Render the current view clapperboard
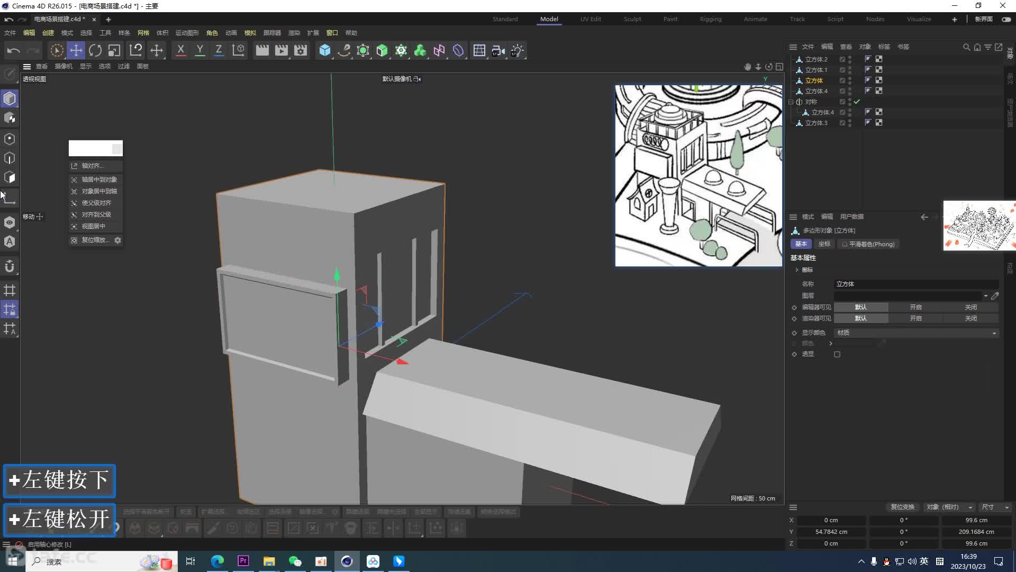Image resolution: width=1016 pixels, height=572 pixels. click(x=262, y=50)
